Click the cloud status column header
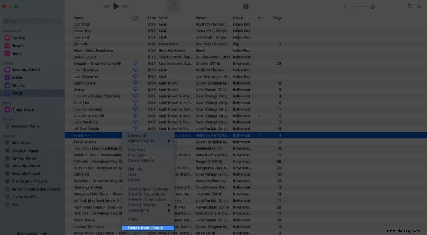The height and width of the screenshot is (235, 427). (136, 18)
